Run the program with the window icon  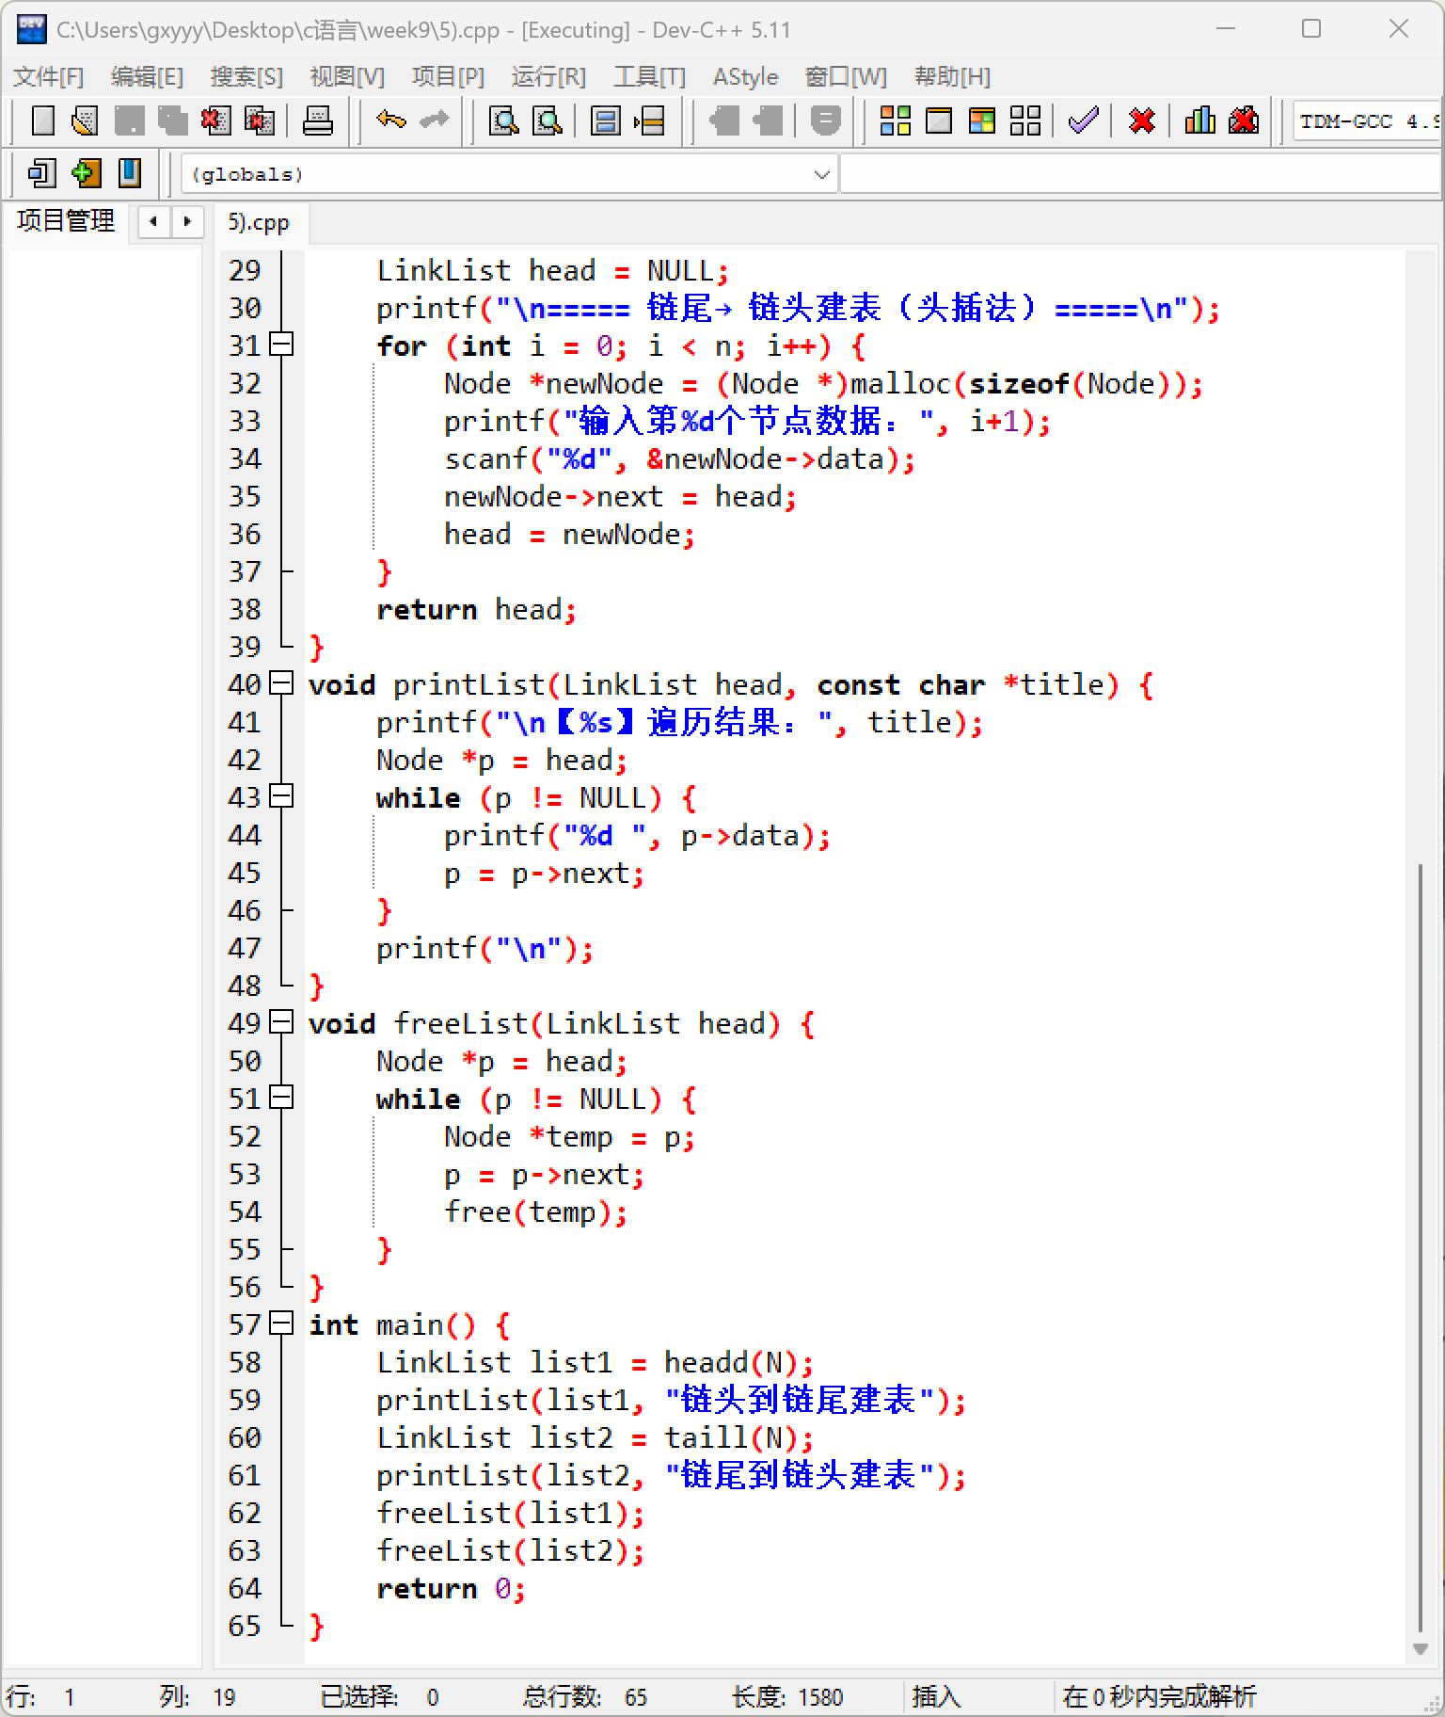[939, 120]
